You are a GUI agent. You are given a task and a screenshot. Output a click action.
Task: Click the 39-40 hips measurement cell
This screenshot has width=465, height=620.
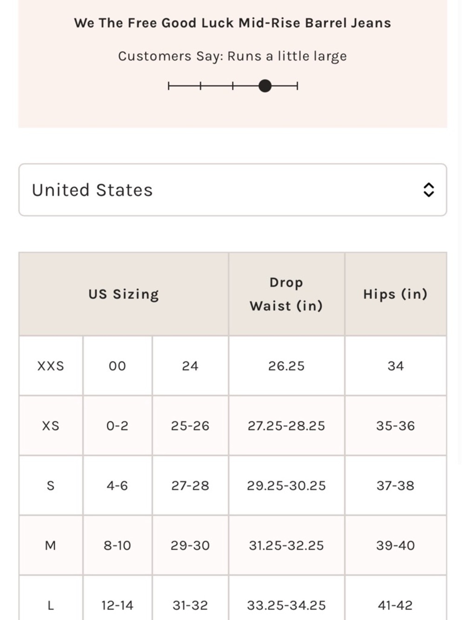396,545
